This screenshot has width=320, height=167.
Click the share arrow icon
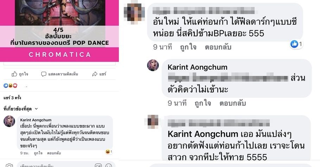pos(95,74)
